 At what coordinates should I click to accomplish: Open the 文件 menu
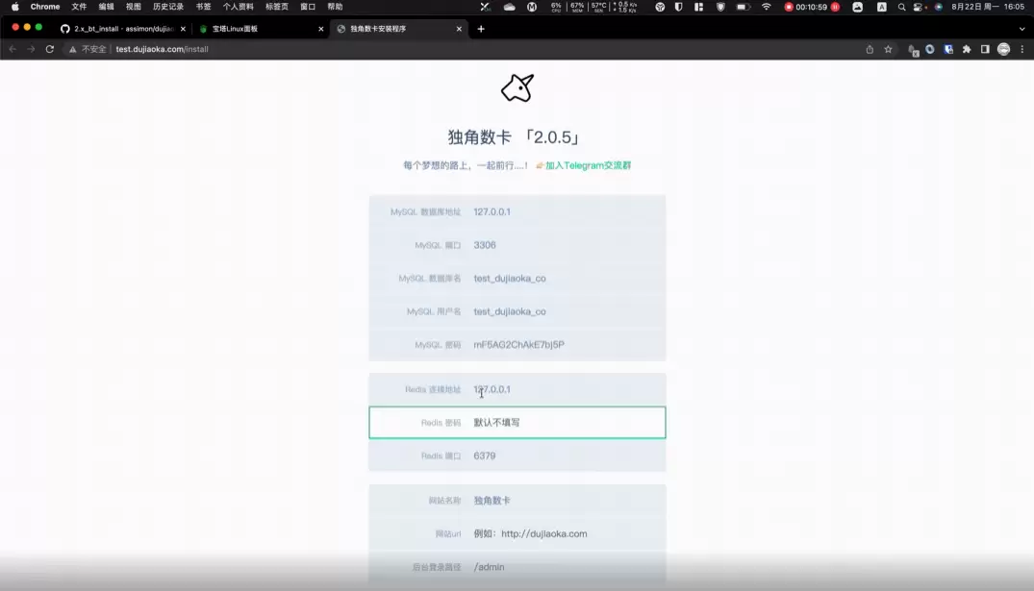[x=79, y=7]
